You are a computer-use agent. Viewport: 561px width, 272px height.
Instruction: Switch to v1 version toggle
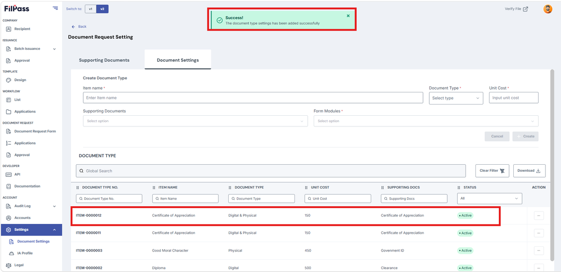click(91, 9)
